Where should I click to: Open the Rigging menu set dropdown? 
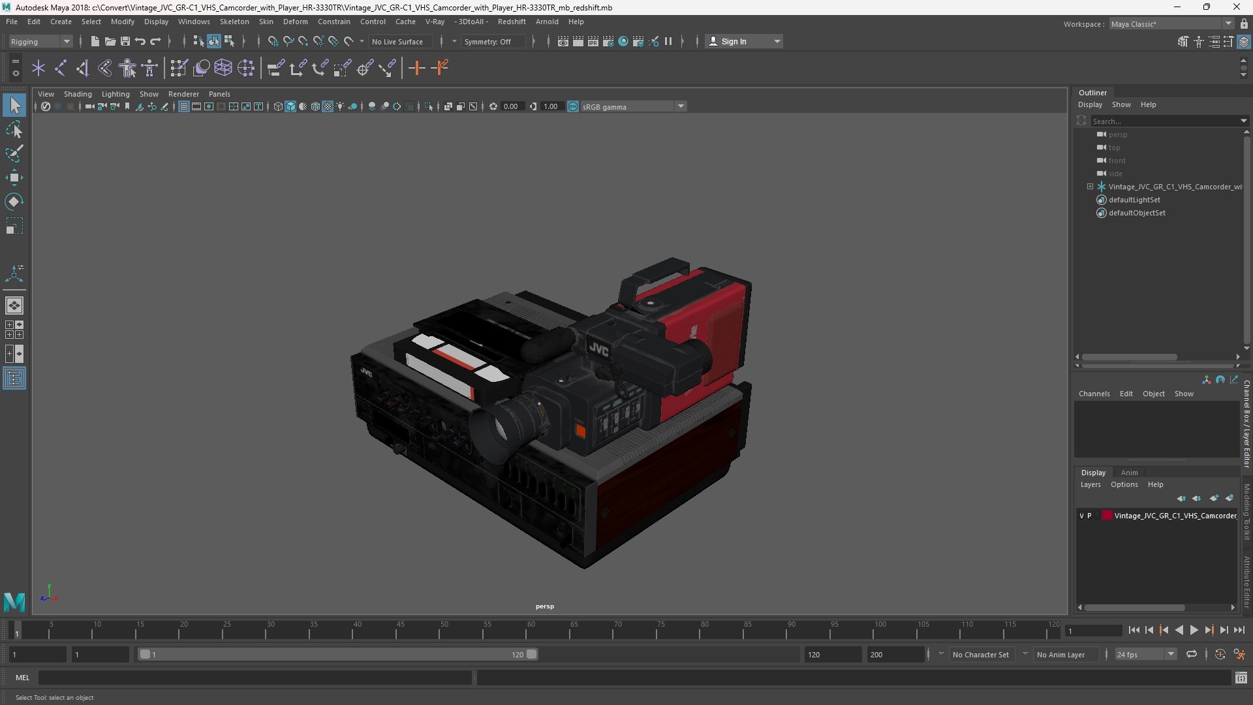point(40,42)
